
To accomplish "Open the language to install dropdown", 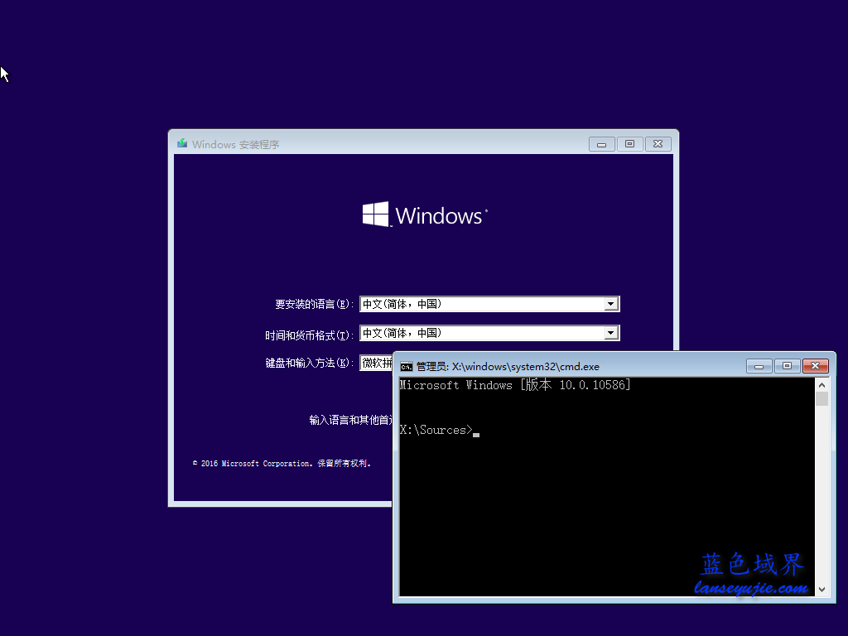I will click(611, 304).
